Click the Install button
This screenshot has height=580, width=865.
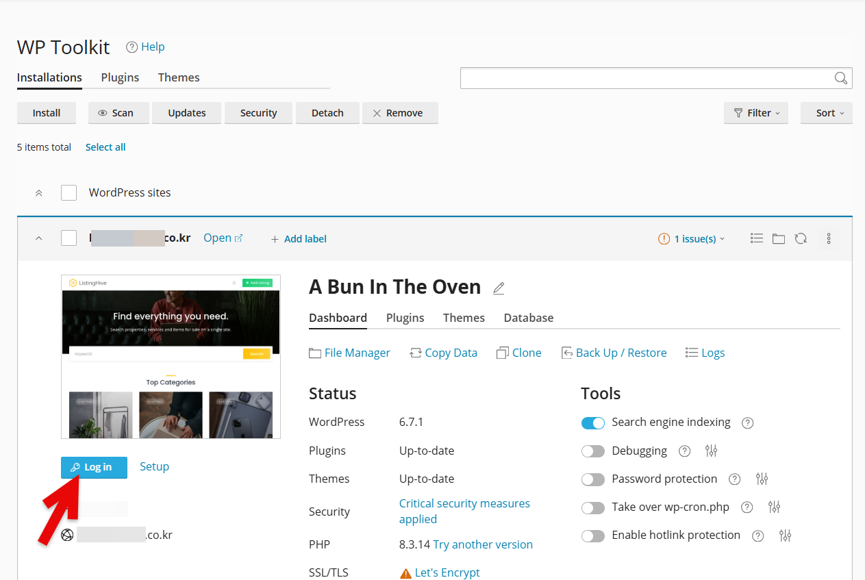point(47,113)
